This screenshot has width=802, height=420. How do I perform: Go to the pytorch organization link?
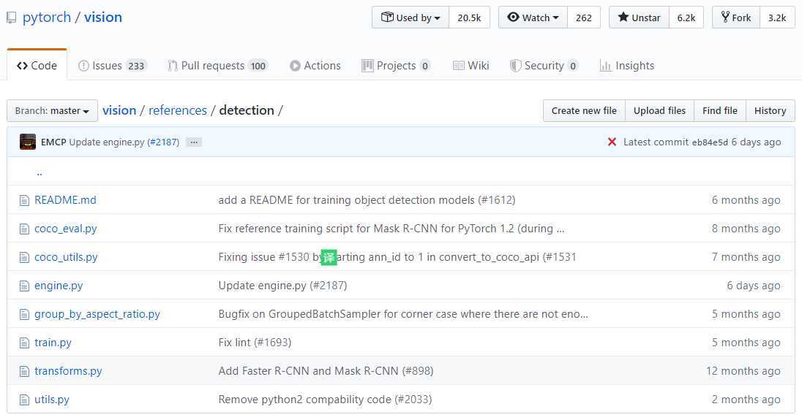47,18
